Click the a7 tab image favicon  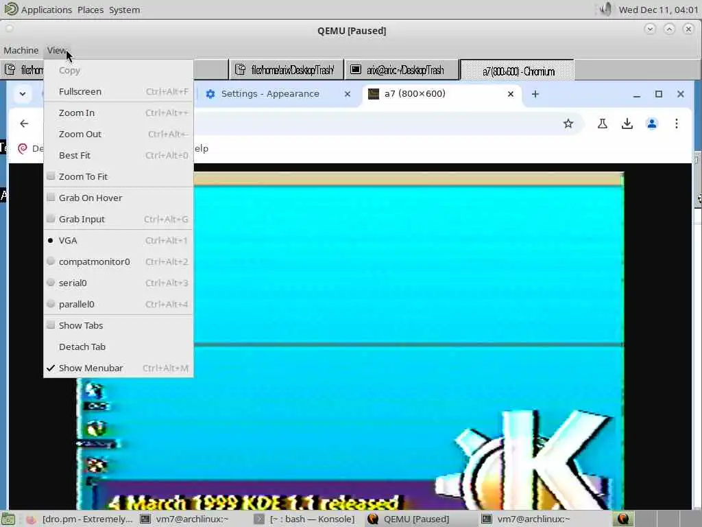374,93
